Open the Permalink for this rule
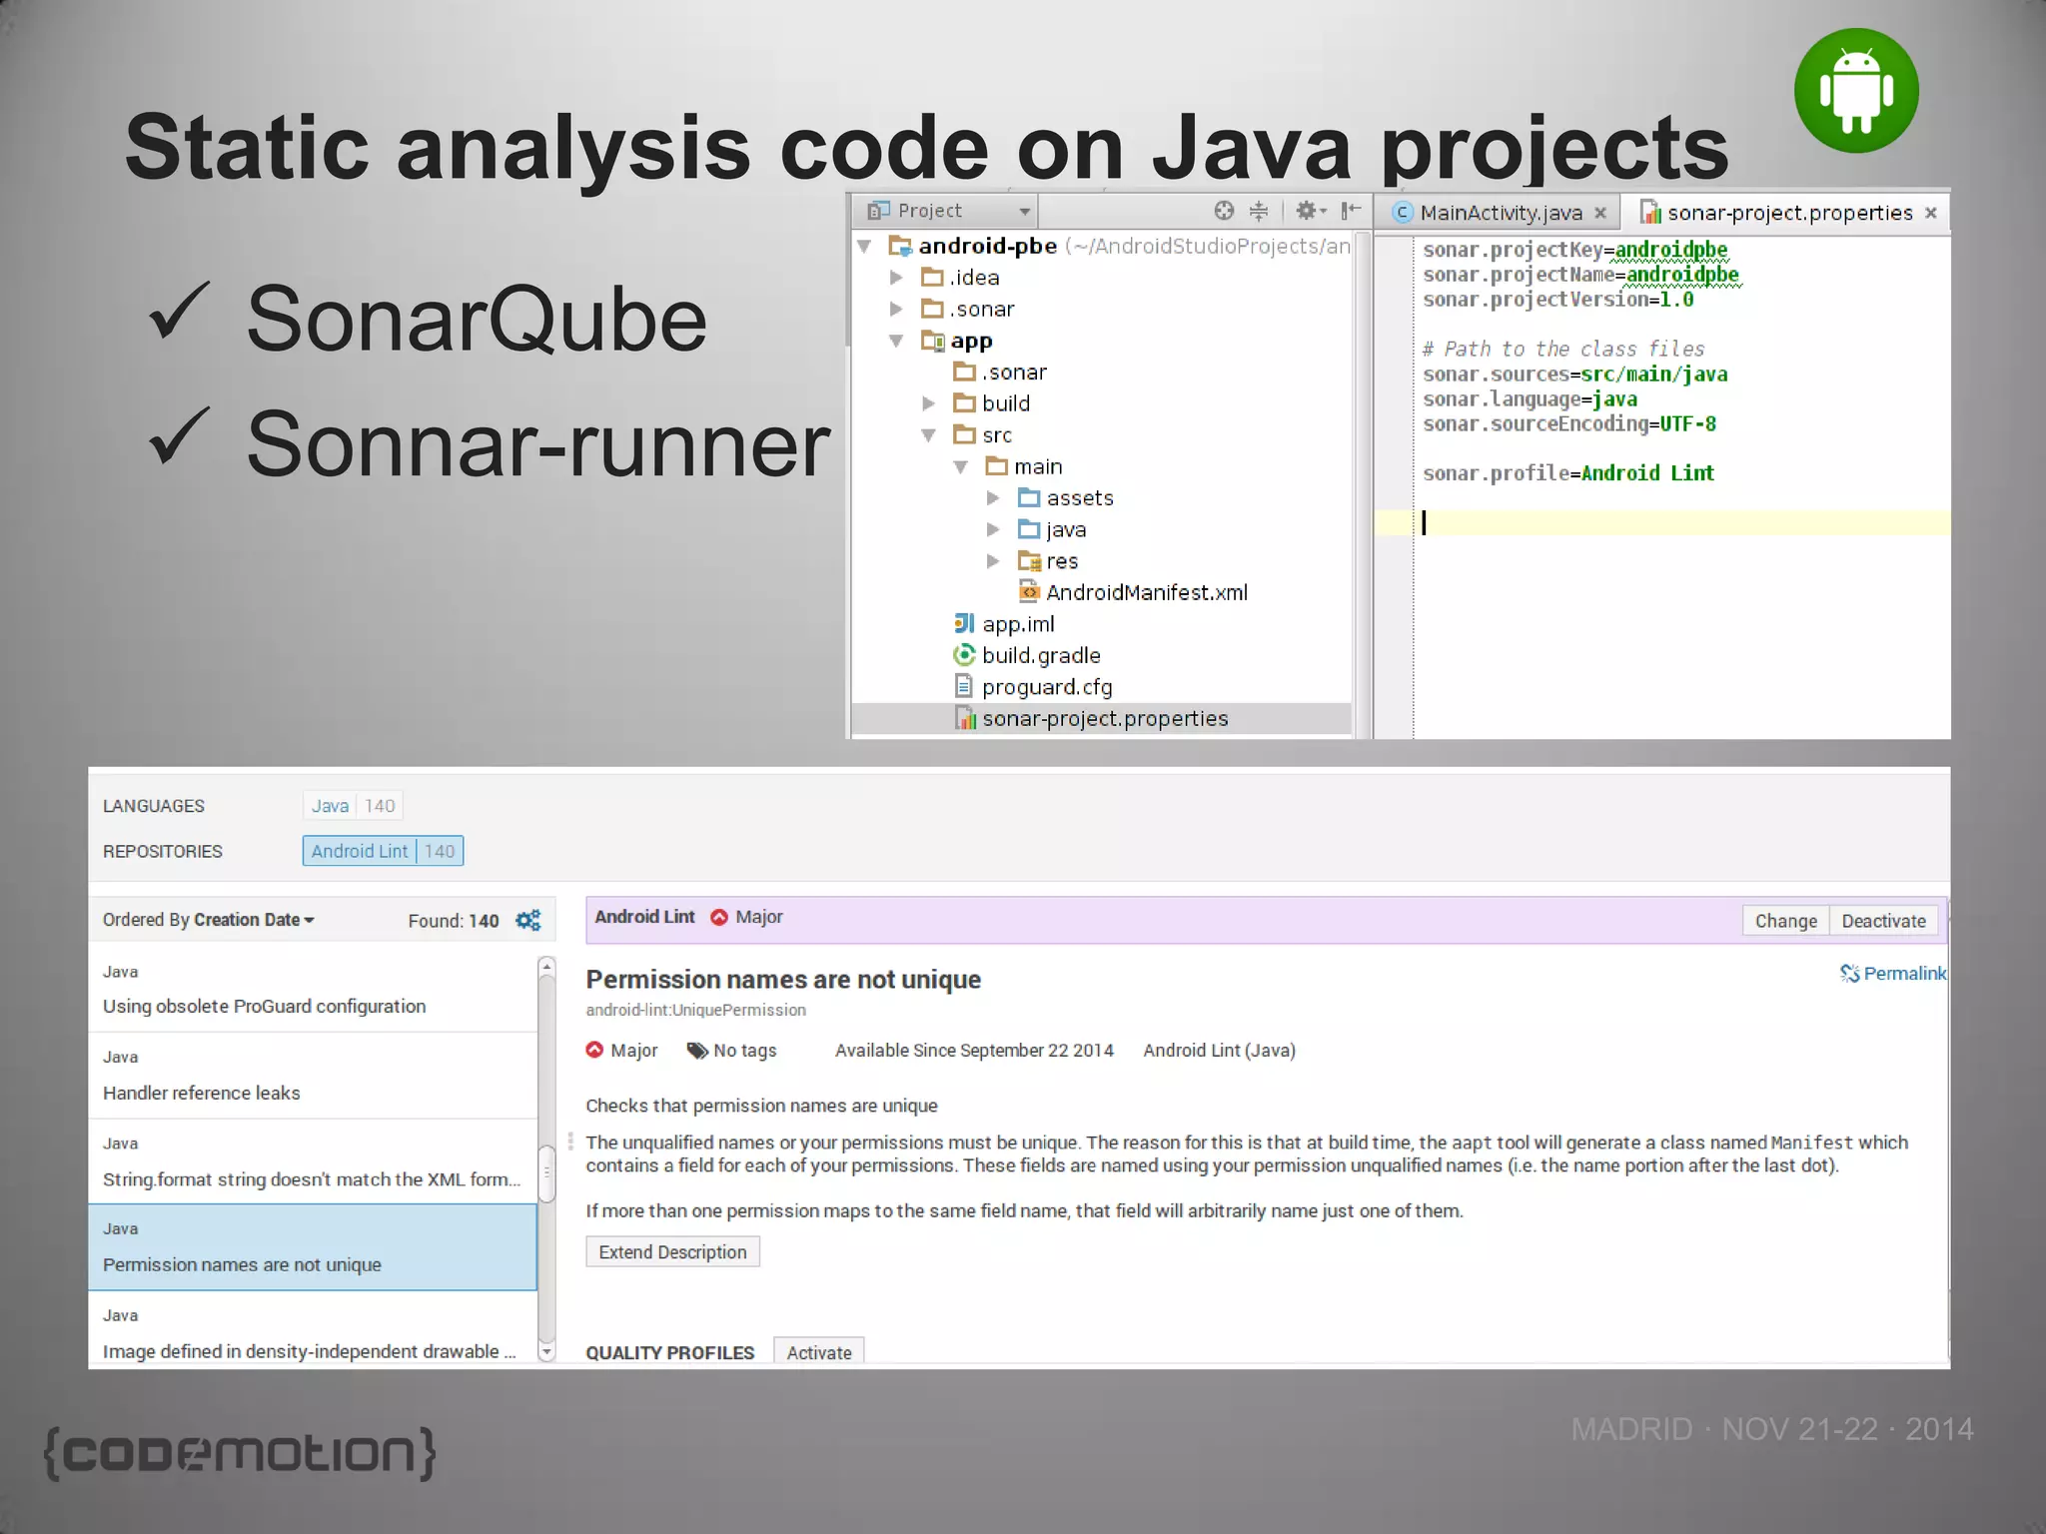The width and height of the screenshot is (2046, 1534). [1893, 974]
